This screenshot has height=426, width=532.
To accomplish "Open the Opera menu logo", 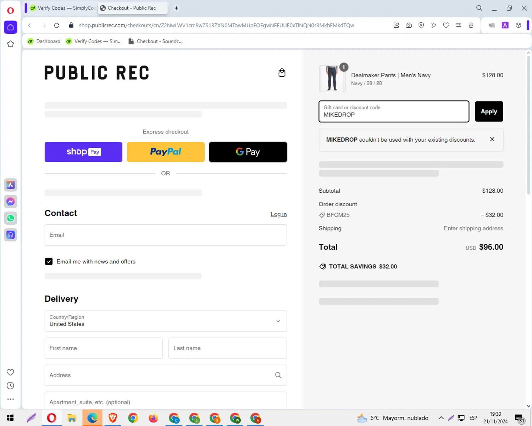I will (x=11, y=10).
